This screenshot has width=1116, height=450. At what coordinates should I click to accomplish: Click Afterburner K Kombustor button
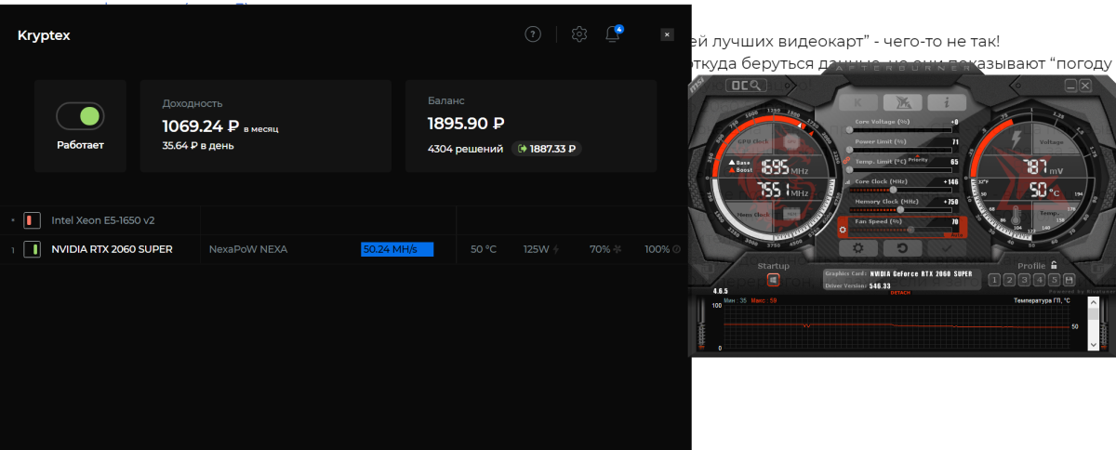[x=858, y=101]
